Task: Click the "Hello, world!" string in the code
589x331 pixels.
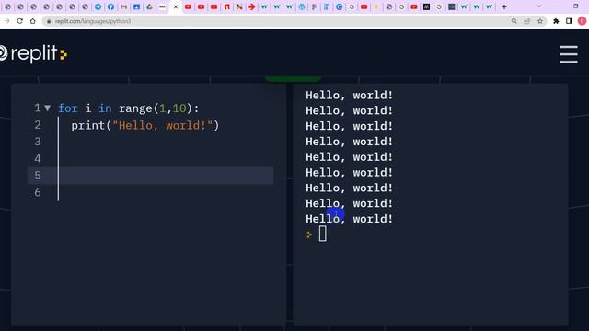Action: click(163, 125)
